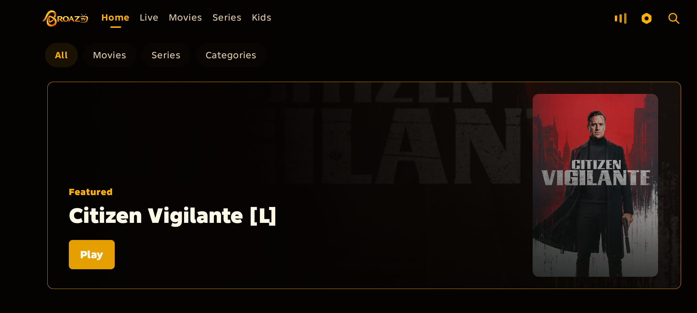Click the Featured label
697x313 pixels.
91,192
